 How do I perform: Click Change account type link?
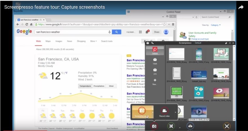[200, 39]
